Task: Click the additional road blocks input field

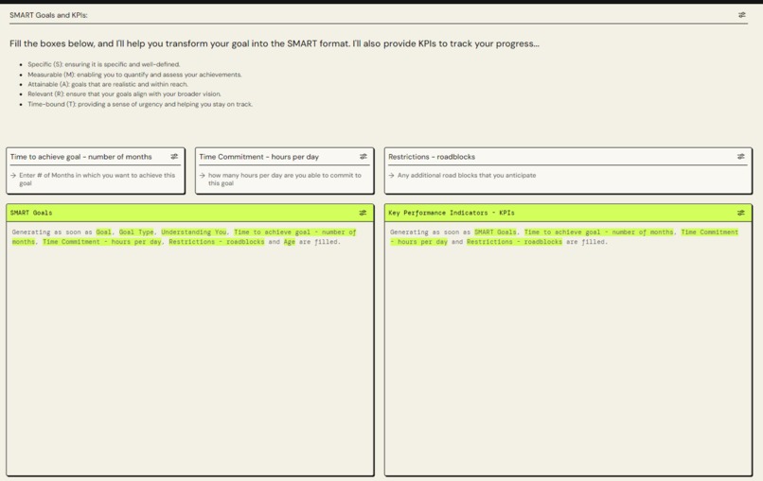Action: click(567, 176)
